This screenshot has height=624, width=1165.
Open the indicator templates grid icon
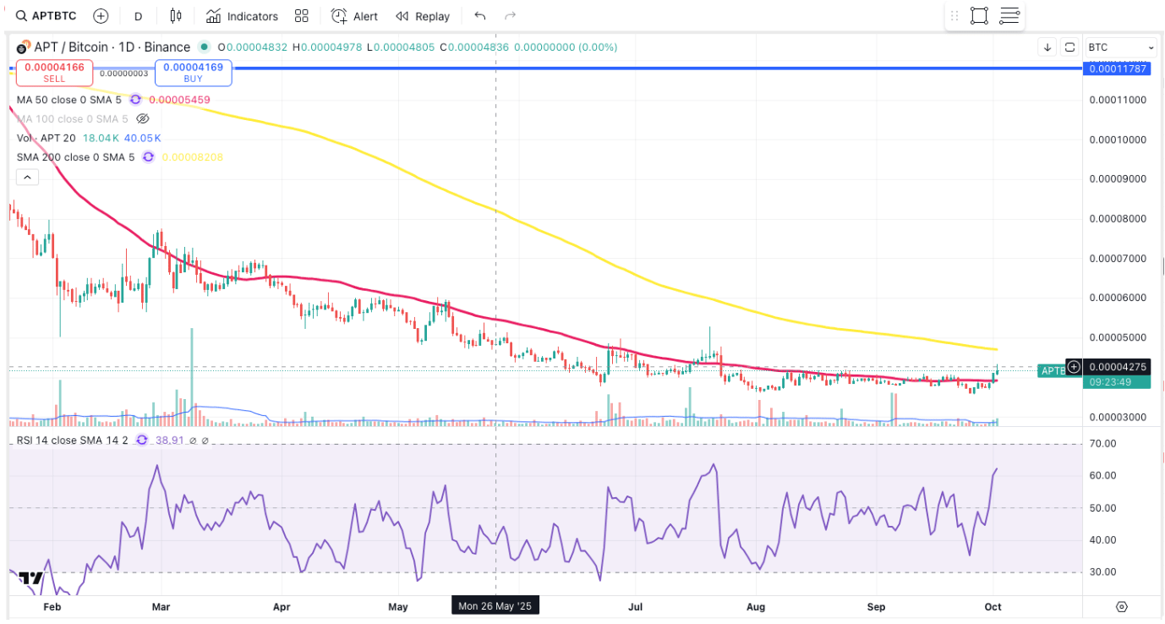point(301,16)
